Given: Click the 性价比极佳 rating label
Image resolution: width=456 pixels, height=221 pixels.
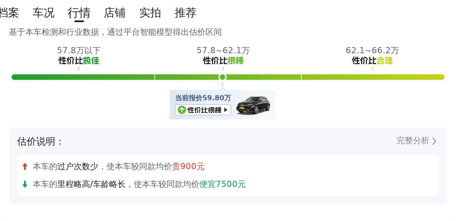Looking at the screenshot, I should click(79, 61).
